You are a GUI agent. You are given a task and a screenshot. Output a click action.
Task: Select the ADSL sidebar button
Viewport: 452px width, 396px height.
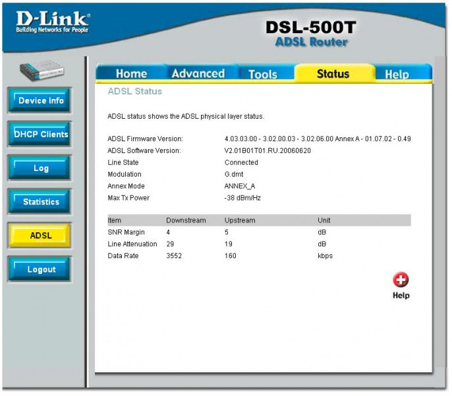pos(41,236)
